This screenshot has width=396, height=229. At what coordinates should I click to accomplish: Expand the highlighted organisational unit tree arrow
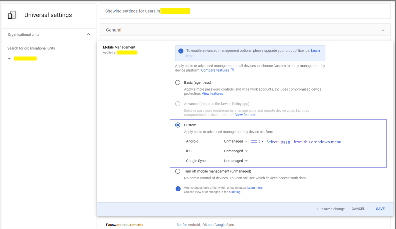(9, 59)
